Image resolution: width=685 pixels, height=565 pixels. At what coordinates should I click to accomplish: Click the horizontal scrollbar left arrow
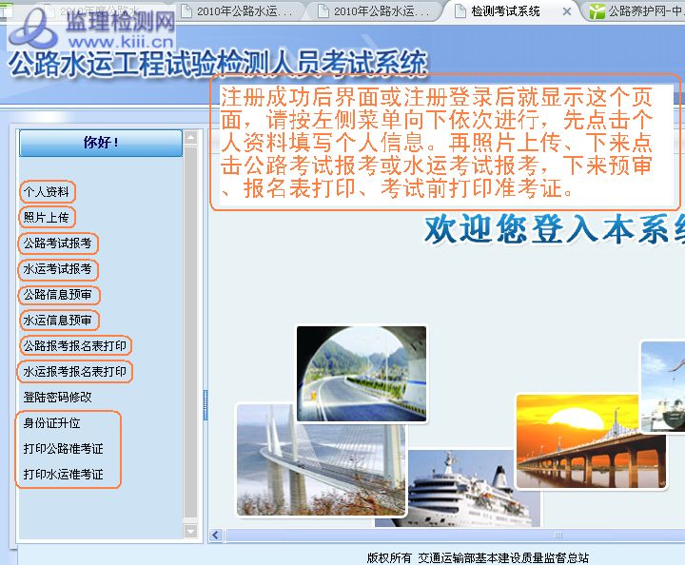217,536
